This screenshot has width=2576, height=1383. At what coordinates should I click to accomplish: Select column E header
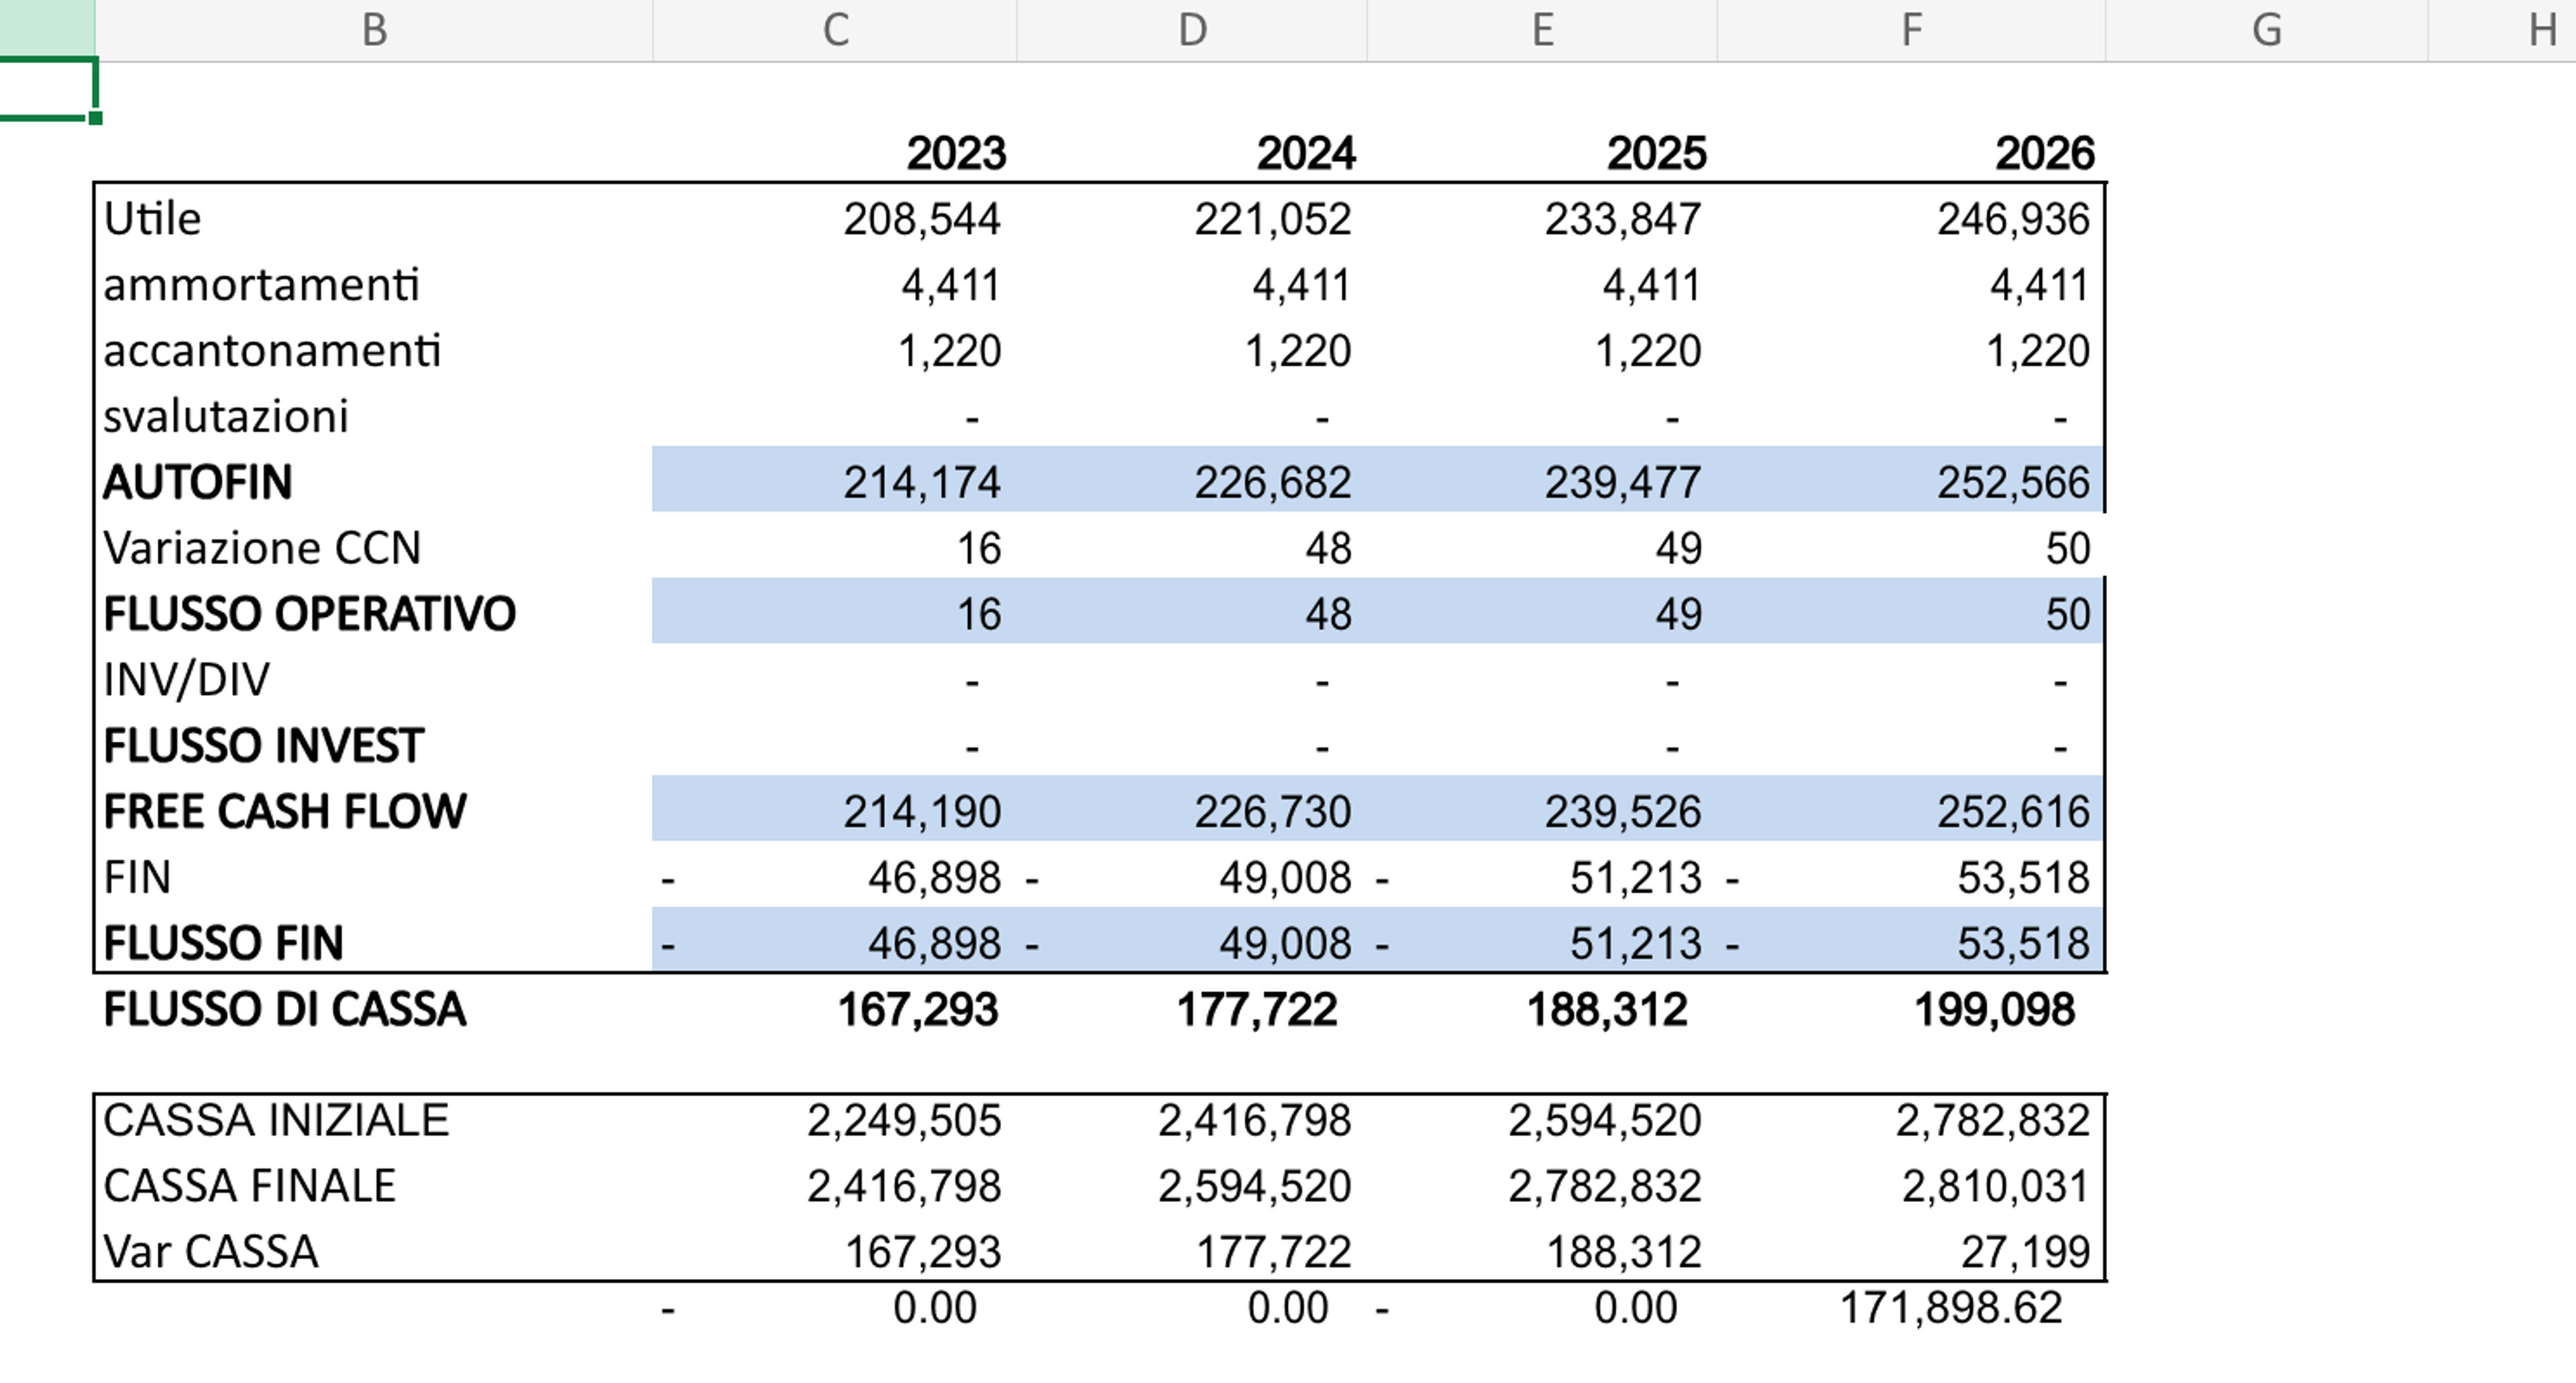[1542, 30]
